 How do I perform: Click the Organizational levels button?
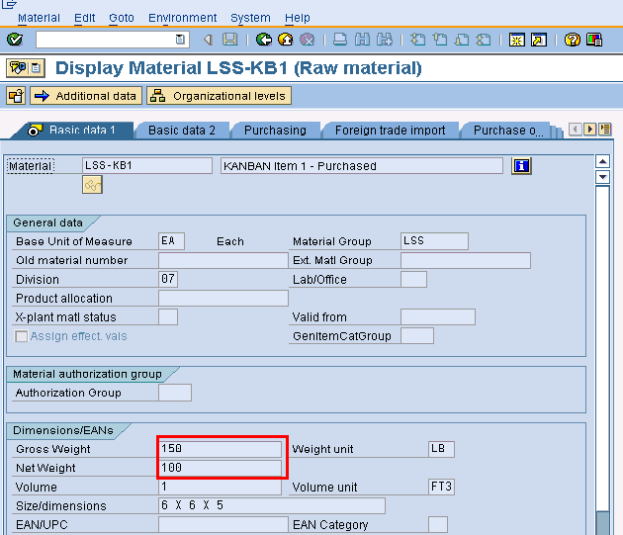pos(219,96)
